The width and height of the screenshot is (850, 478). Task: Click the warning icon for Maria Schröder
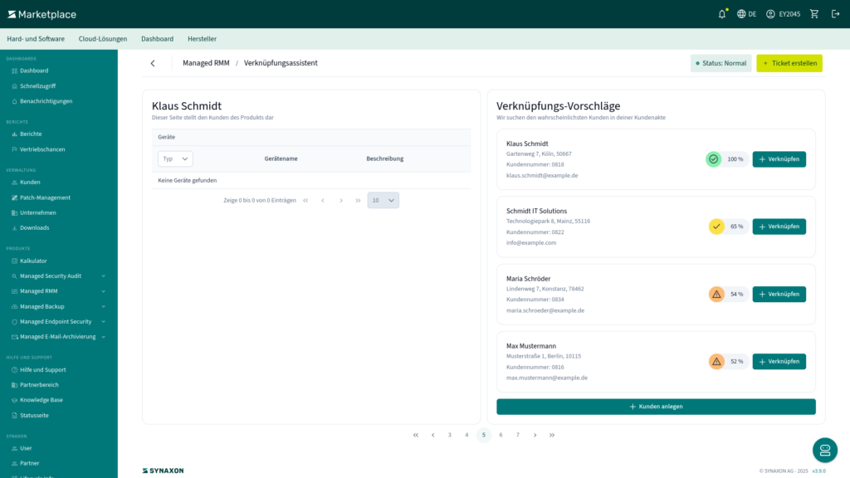pos(716,294)
